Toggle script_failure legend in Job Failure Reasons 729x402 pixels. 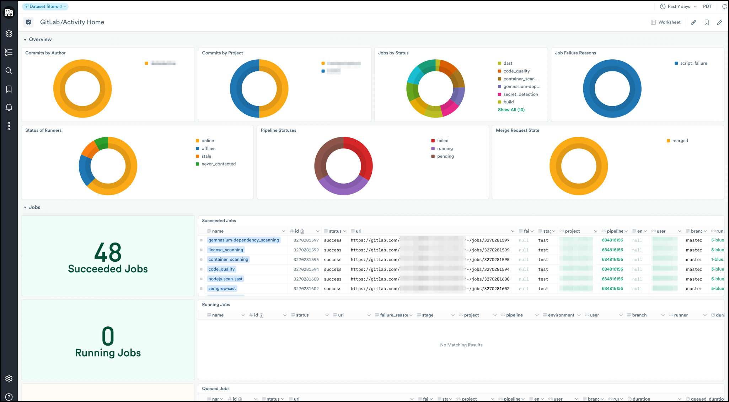pos(691,63)
